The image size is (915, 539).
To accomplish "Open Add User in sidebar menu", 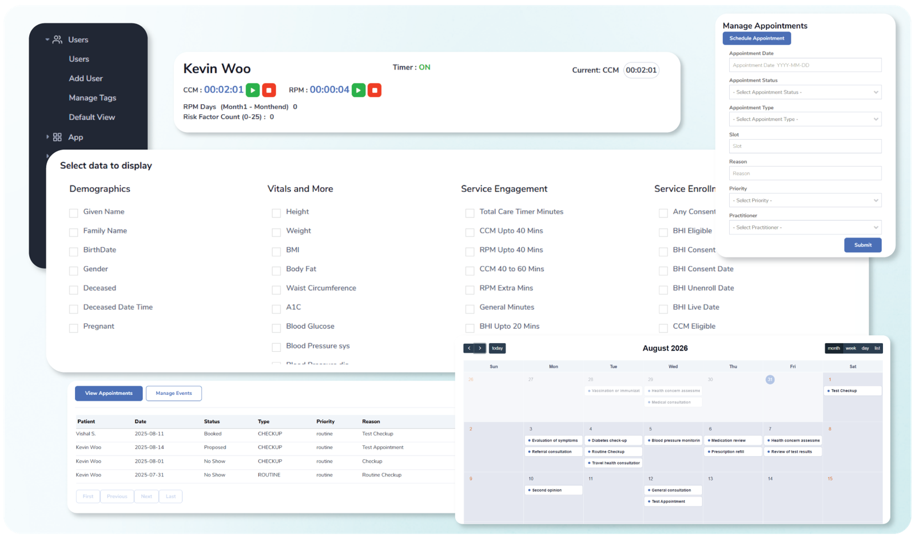I will [86, 78].
